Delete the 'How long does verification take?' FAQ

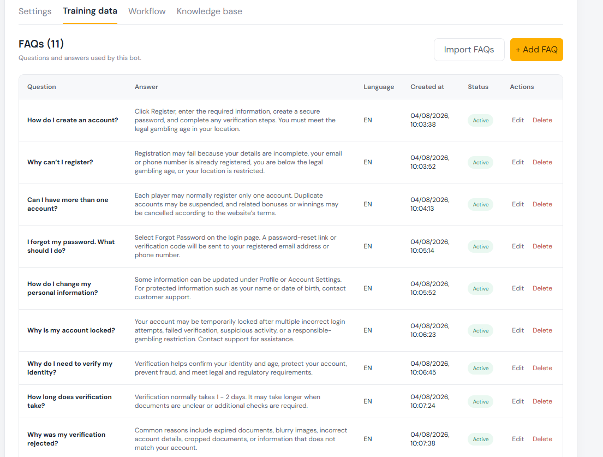[x=542, y=401]
